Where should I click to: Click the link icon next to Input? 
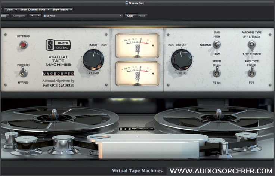(x=104, y=45)
